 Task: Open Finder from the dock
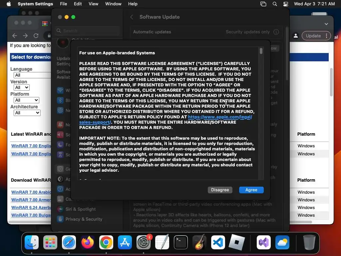click(x=32, y=242)
